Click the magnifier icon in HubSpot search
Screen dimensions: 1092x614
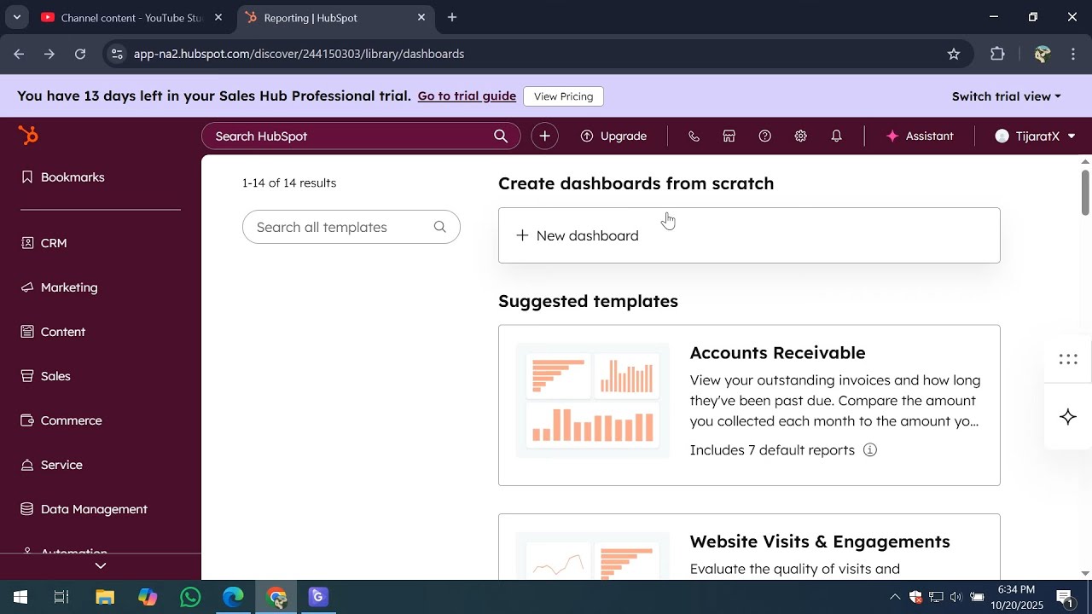click(x=501, y=136)
